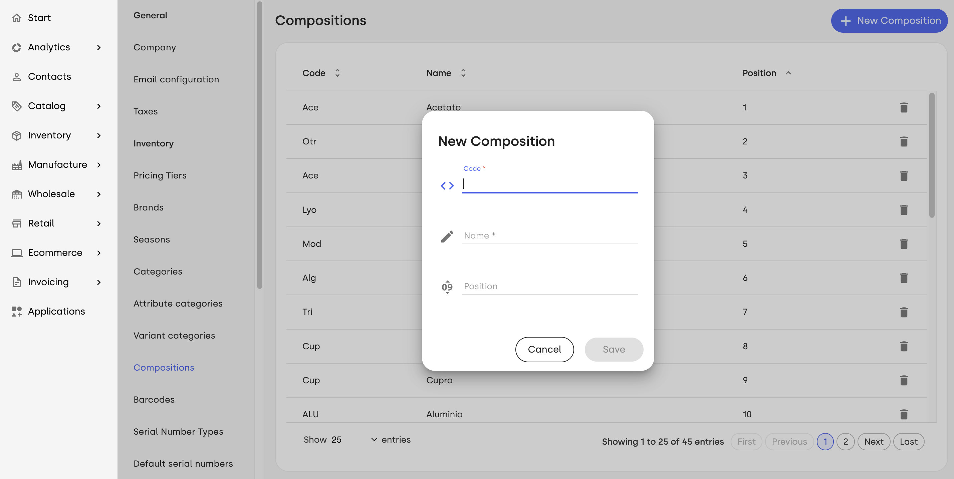Delete the Acetato composition row
Screen dimensions: 954x479
(904, 107)
